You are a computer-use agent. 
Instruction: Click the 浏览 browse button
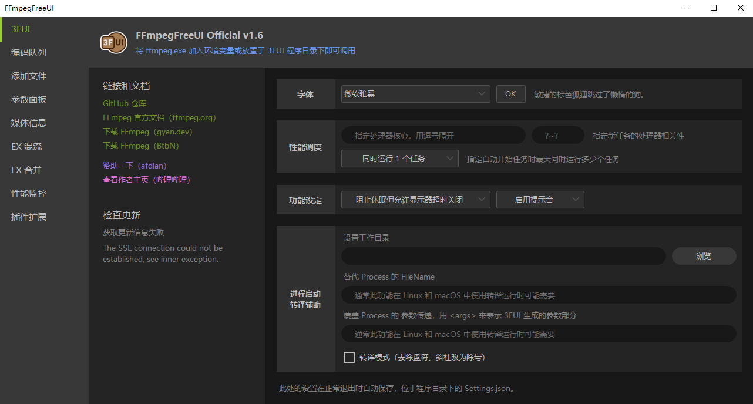pos(704,256)
